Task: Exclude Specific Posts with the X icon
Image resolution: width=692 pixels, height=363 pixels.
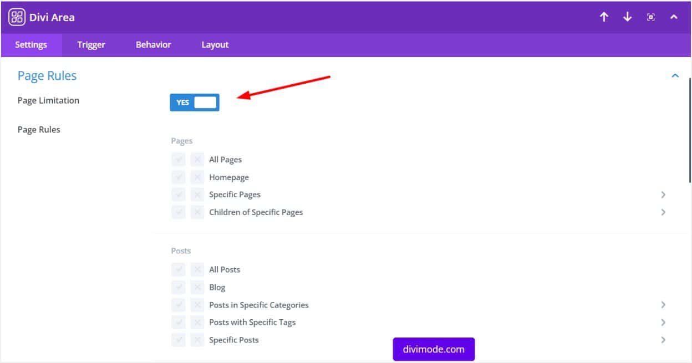Action: (197, 340)
